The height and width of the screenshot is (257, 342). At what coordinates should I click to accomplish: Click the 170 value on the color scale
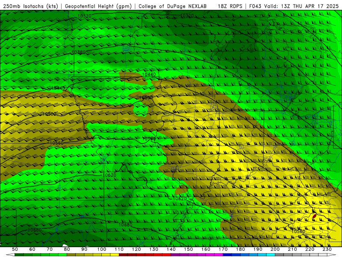[223, 249]
